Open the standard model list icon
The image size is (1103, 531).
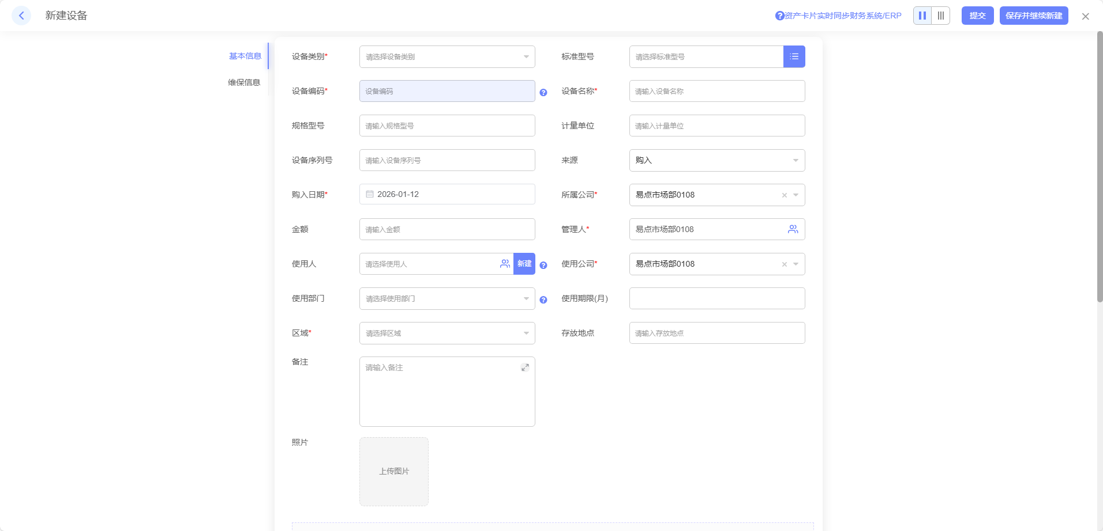click(x=794, y=56)
